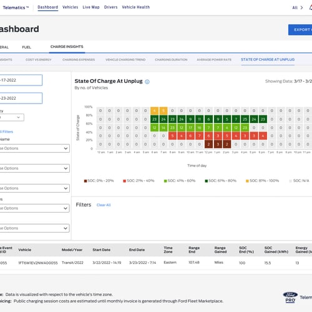Viewport: 312px width, 312px height.
Task: Click the red 7 cell at 11 am
Action: 199,136
